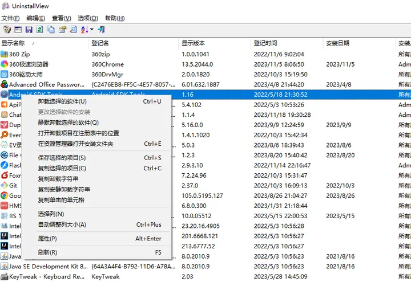Click the HMS row red icon
Image resolution: width=411 pixels, height=282 pixels.
[4, 206]
